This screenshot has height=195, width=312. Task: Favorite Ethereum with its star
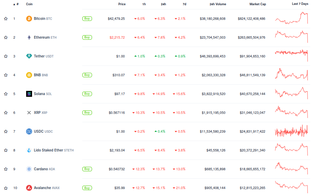tap(6, 37)
